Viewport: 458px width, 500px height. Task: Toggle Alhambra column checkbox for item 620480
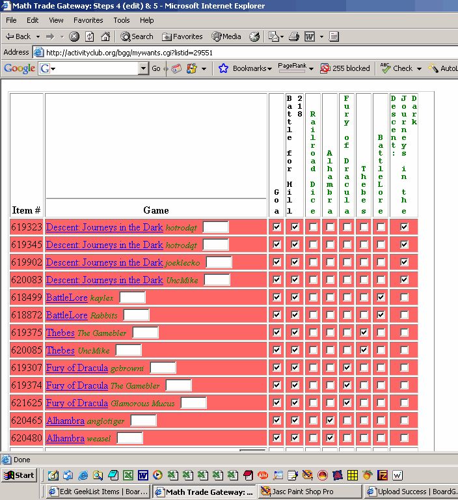pyautogui.click(x=330, y=438)
